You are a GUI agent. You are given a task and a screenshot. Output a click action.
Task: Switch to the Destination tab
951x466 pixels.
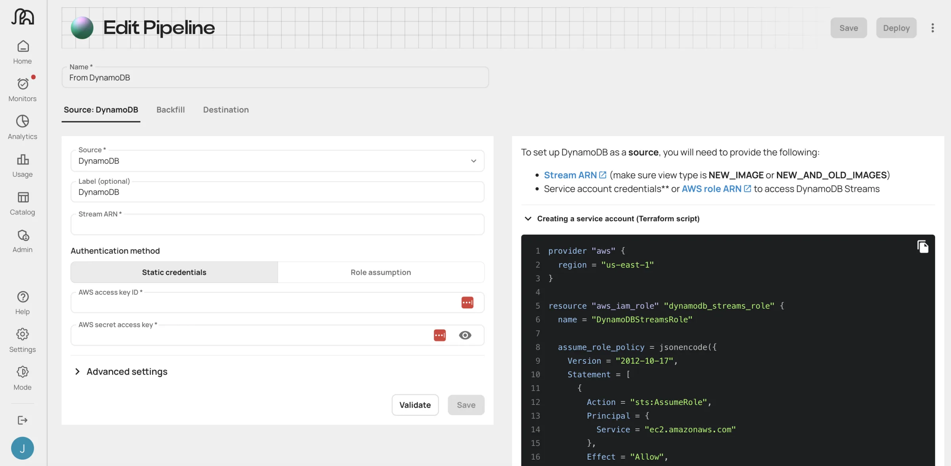coord(226,110)
